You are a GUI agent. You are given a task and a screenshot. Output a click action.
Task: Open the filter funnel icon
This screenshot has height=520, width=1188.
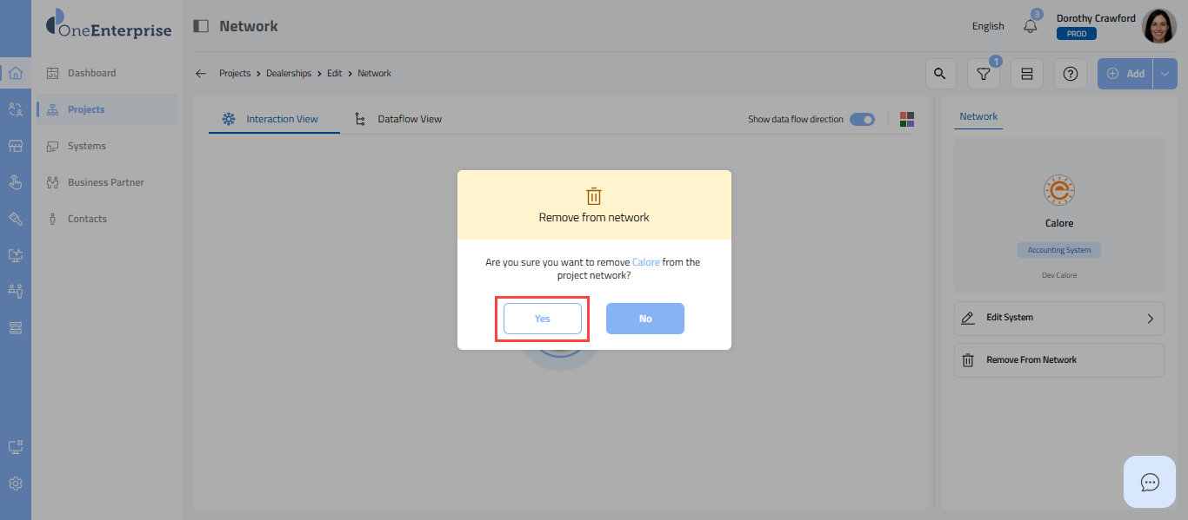[983, 74]
